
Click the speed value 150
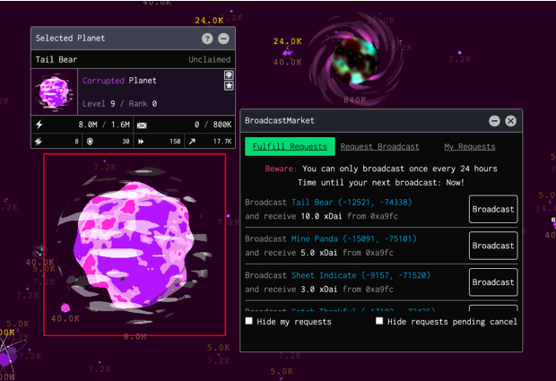pyautogui.click(x=175, y=142)
